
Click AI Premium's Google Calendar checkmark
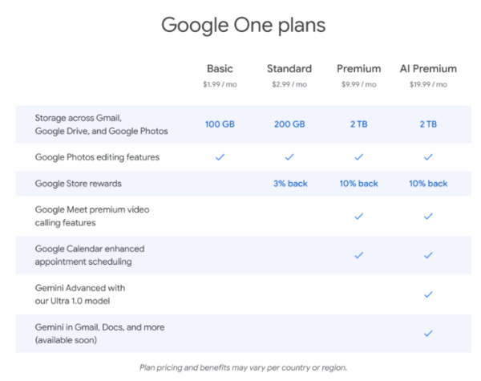pos(428,255)
